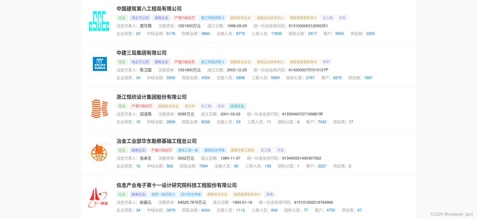
Task: Open 冶金工业部华东勘察基础工程总公司 page
Action: click(x=157, y=141)
